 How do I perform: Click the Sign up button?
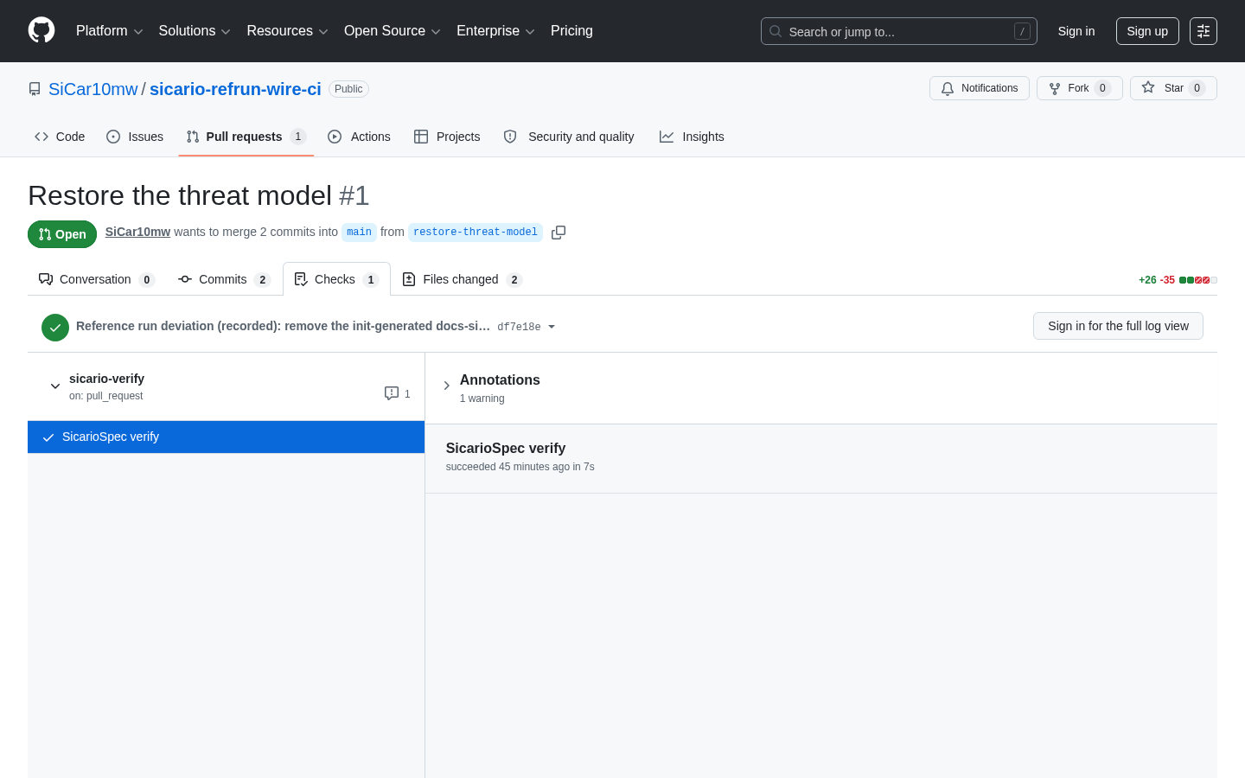pyautogui.click(x=1147, y=31)
